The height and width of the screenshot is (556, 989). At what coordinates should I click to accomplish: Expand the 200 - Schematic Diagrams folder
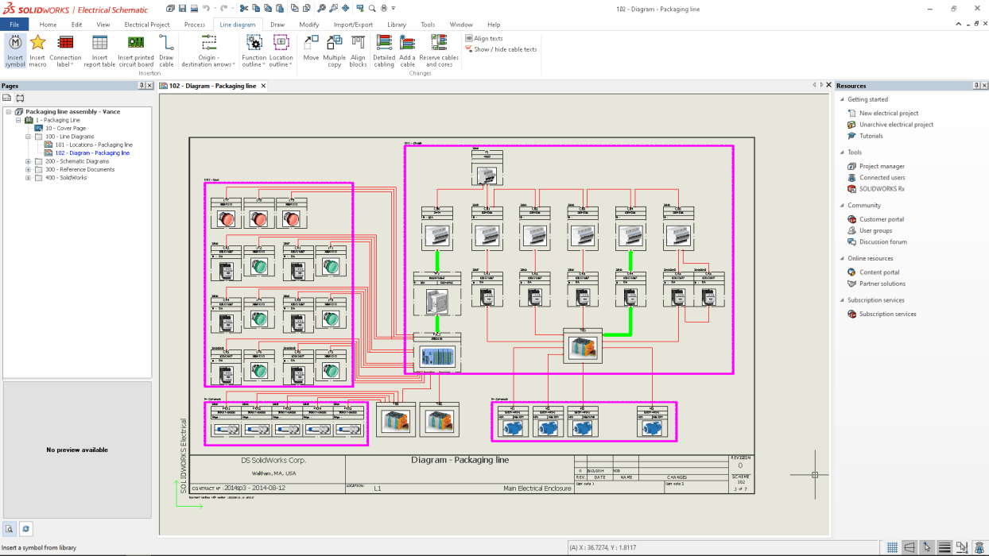[x=29, y=161]
